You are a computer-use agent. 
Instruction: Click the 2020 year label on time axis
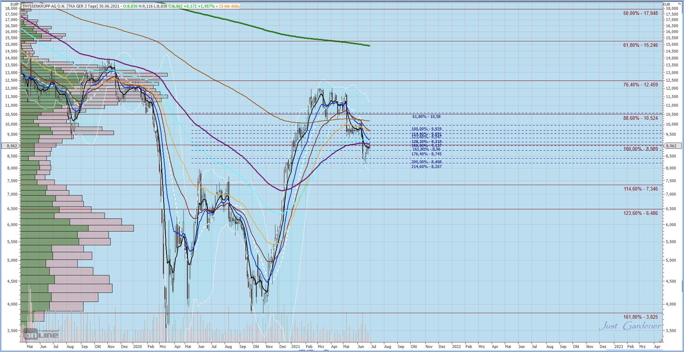tap(137, 347)
